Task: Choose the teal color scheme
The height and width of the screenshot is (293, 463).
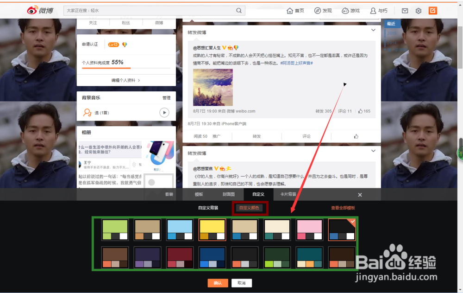Action: coord(309,257)
